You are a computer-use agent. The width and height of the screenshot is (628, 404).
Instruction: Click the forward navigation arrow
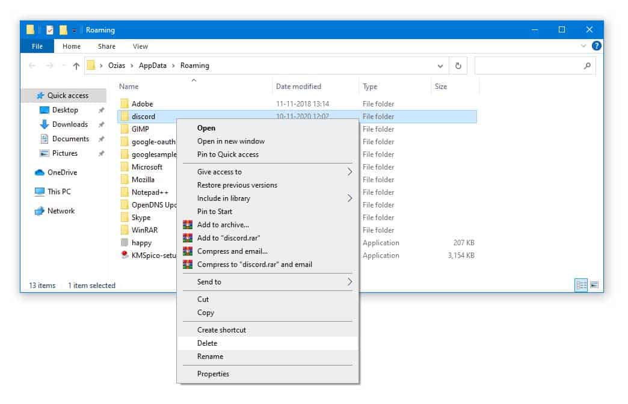click(x=49, y=66)
